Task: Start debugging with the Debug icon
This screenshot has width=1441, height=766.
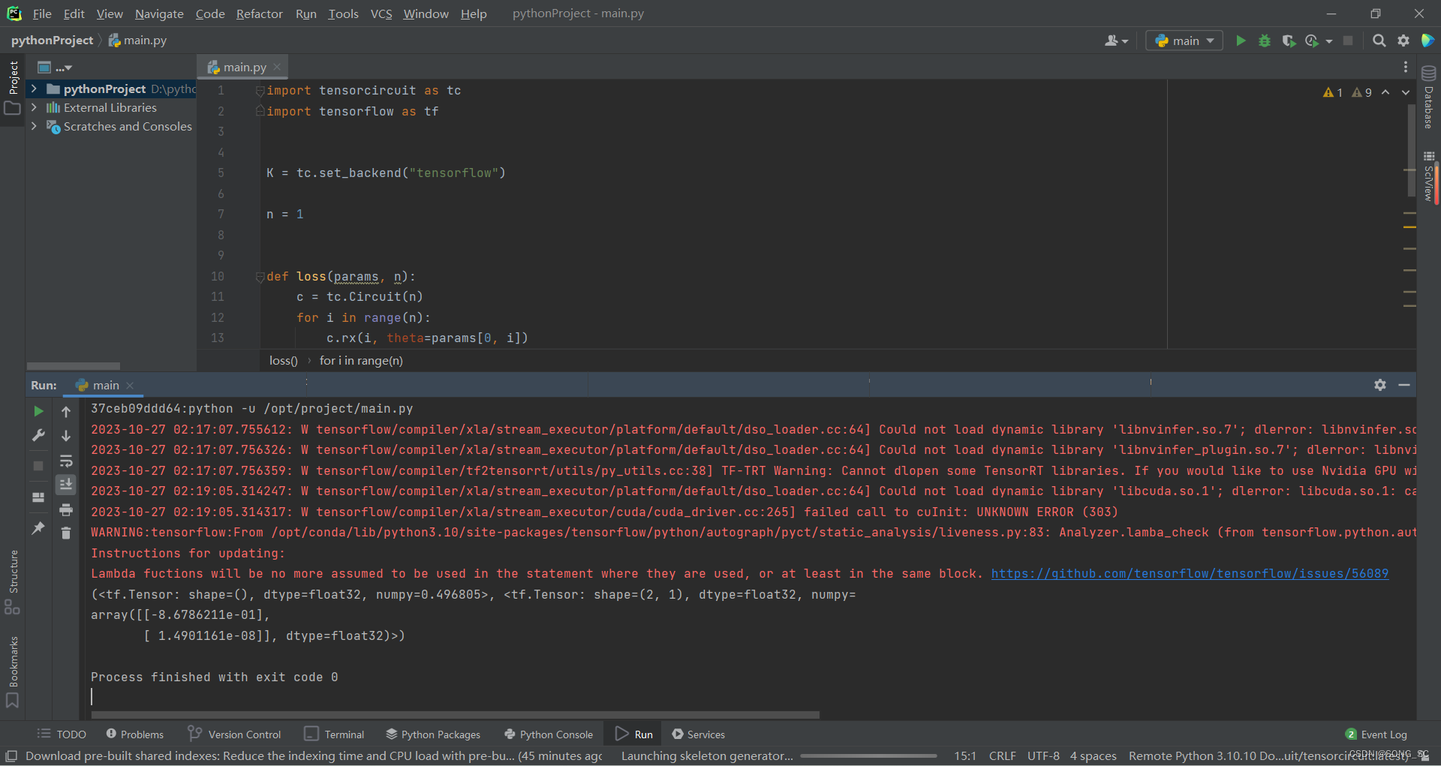Action: (x=1265, y=41)
